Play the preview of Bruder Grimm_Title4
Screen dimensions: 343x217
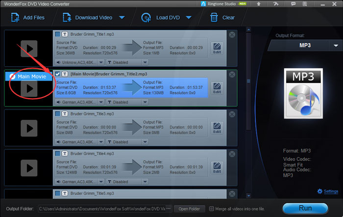pos(29,168)
